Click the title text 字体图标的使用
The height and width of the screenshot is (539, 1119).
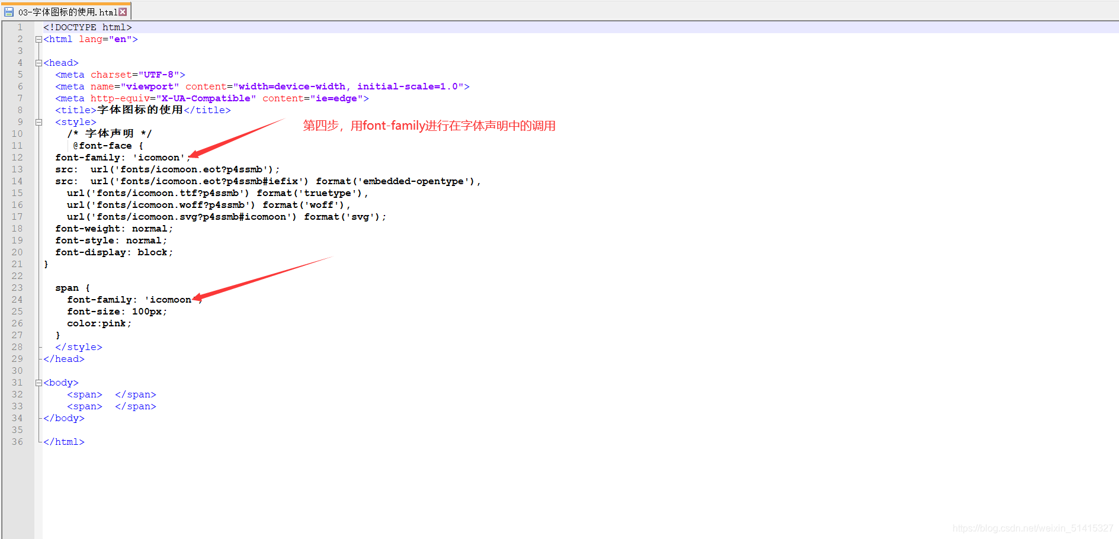pyautogui.click(x=140, y=110)
